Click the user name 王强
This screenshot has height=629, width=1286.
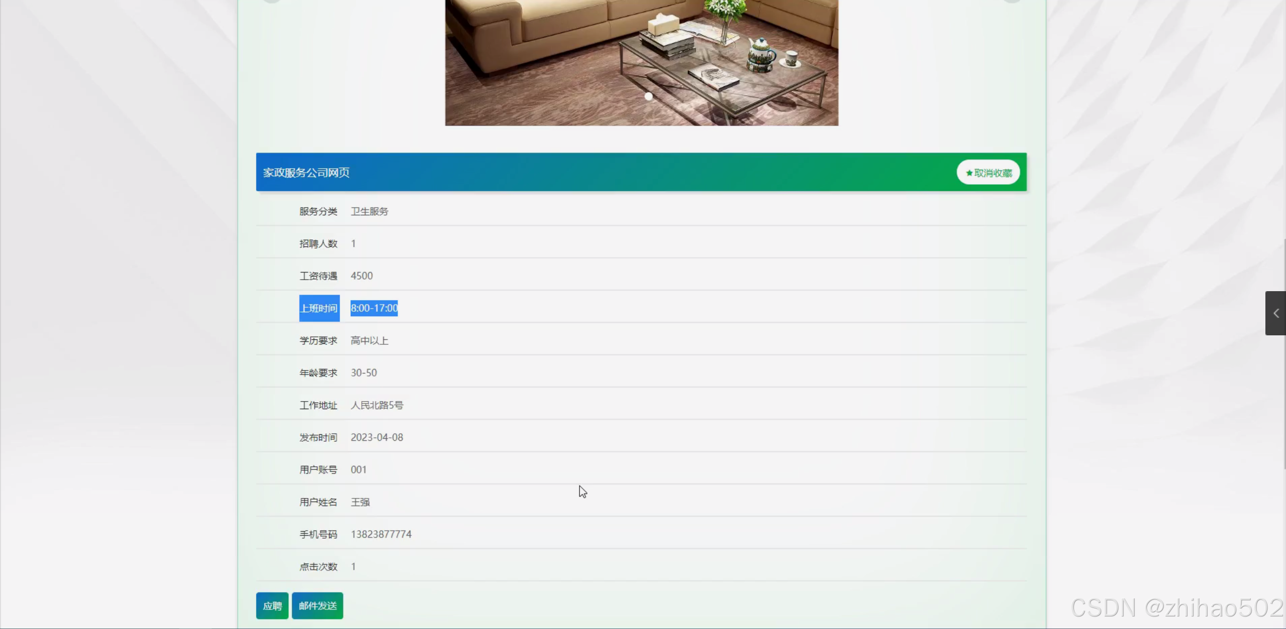[360, 502]
